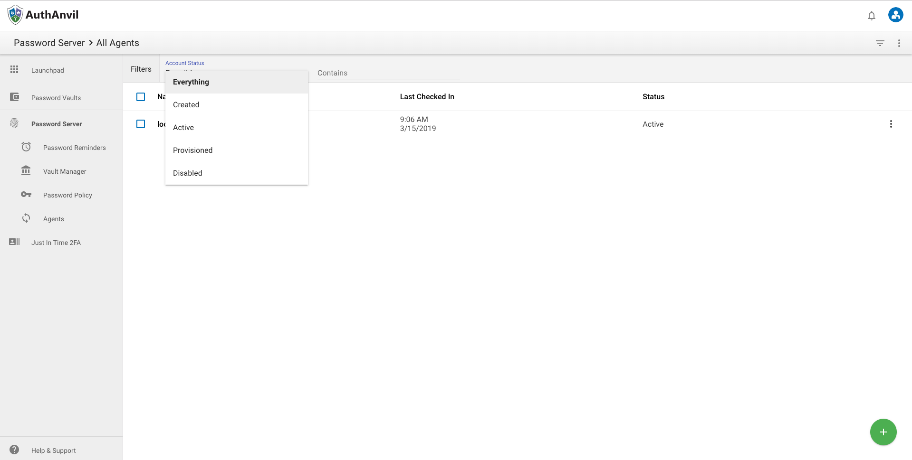This screenshot has width=912, height=460.
Task: Click the Vault Manager bank icon
Action: pos(26,171)
